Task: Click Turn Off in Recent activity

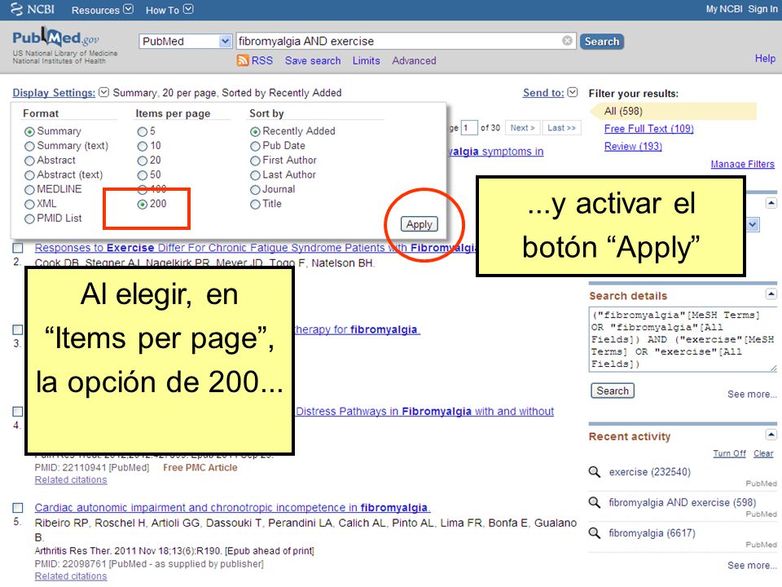Action: 729,453
